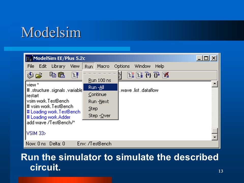Open the Library menu
Screen dimensions: 244x183
tap(58, 66)
